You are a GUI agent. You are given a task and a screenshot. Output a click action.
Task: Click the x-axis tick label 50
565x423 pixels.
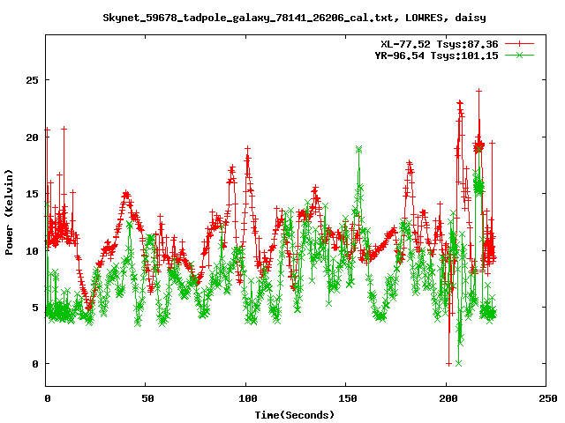147,398
